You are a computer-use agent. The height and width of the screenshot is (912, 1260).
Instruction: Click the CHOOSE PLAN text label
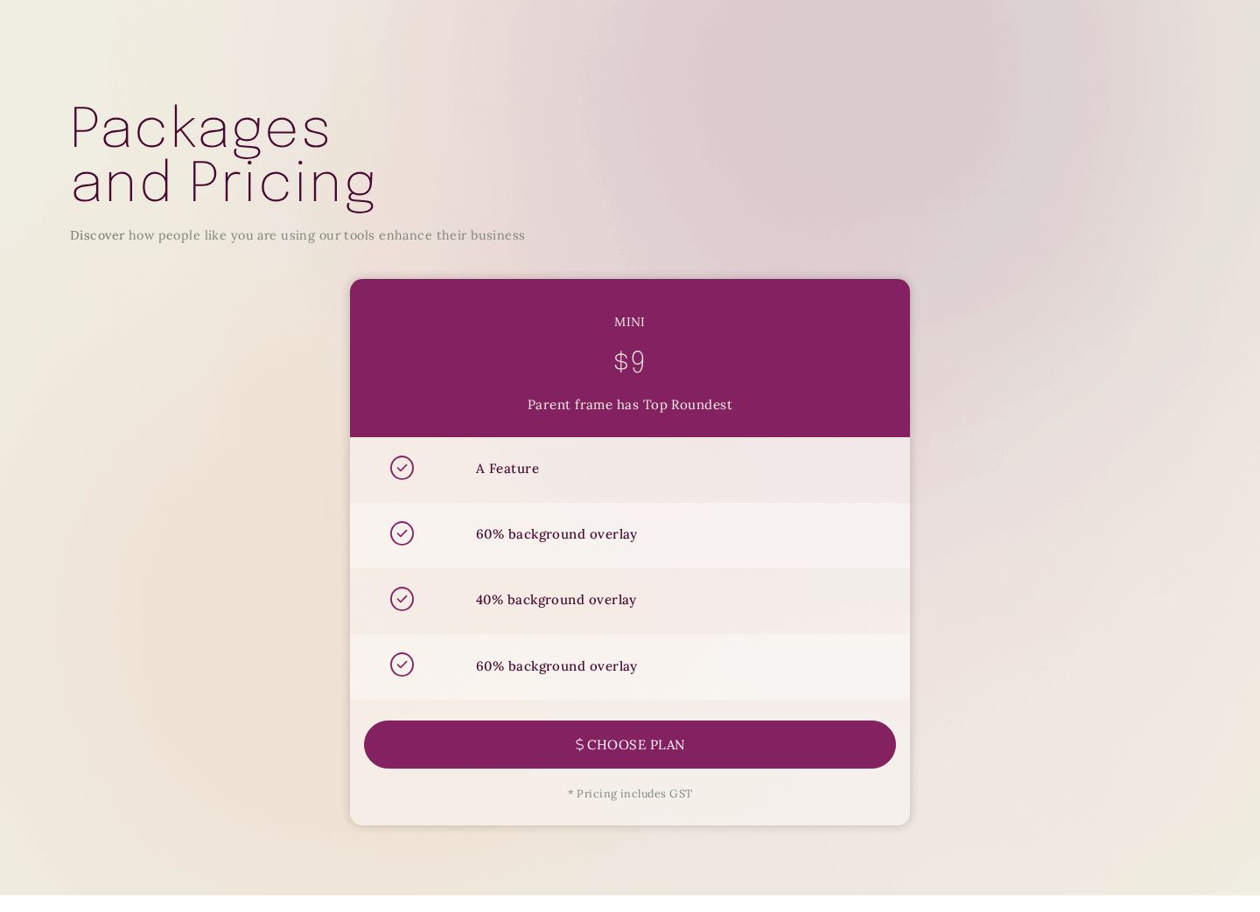(x=635, y=744)
